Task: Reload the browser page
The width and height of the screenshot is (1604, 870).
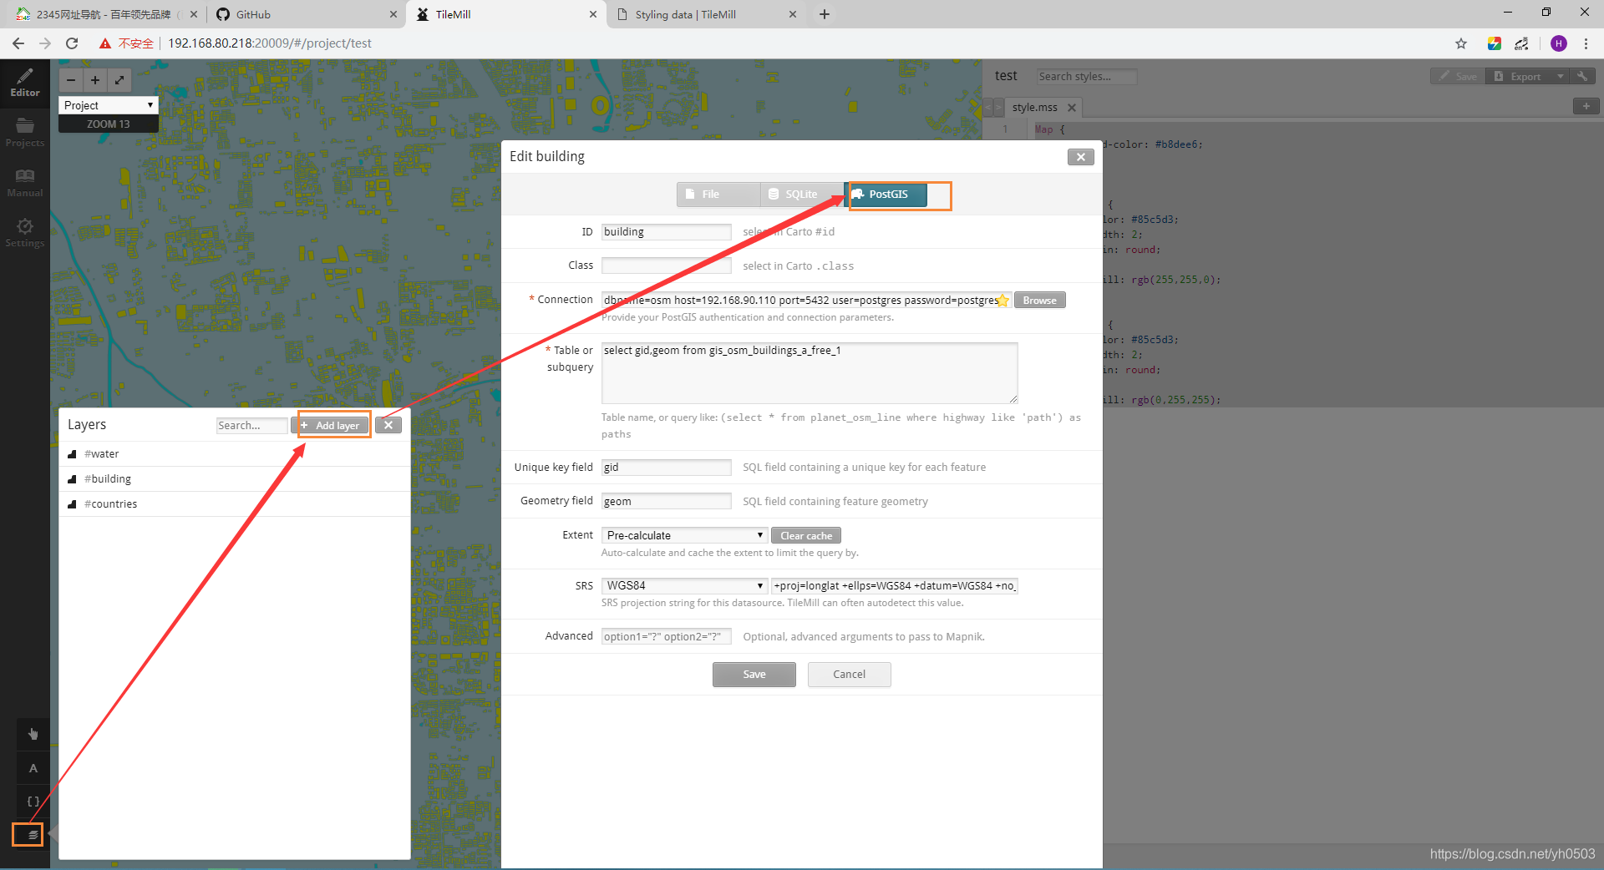Action: tap(72, 43)
